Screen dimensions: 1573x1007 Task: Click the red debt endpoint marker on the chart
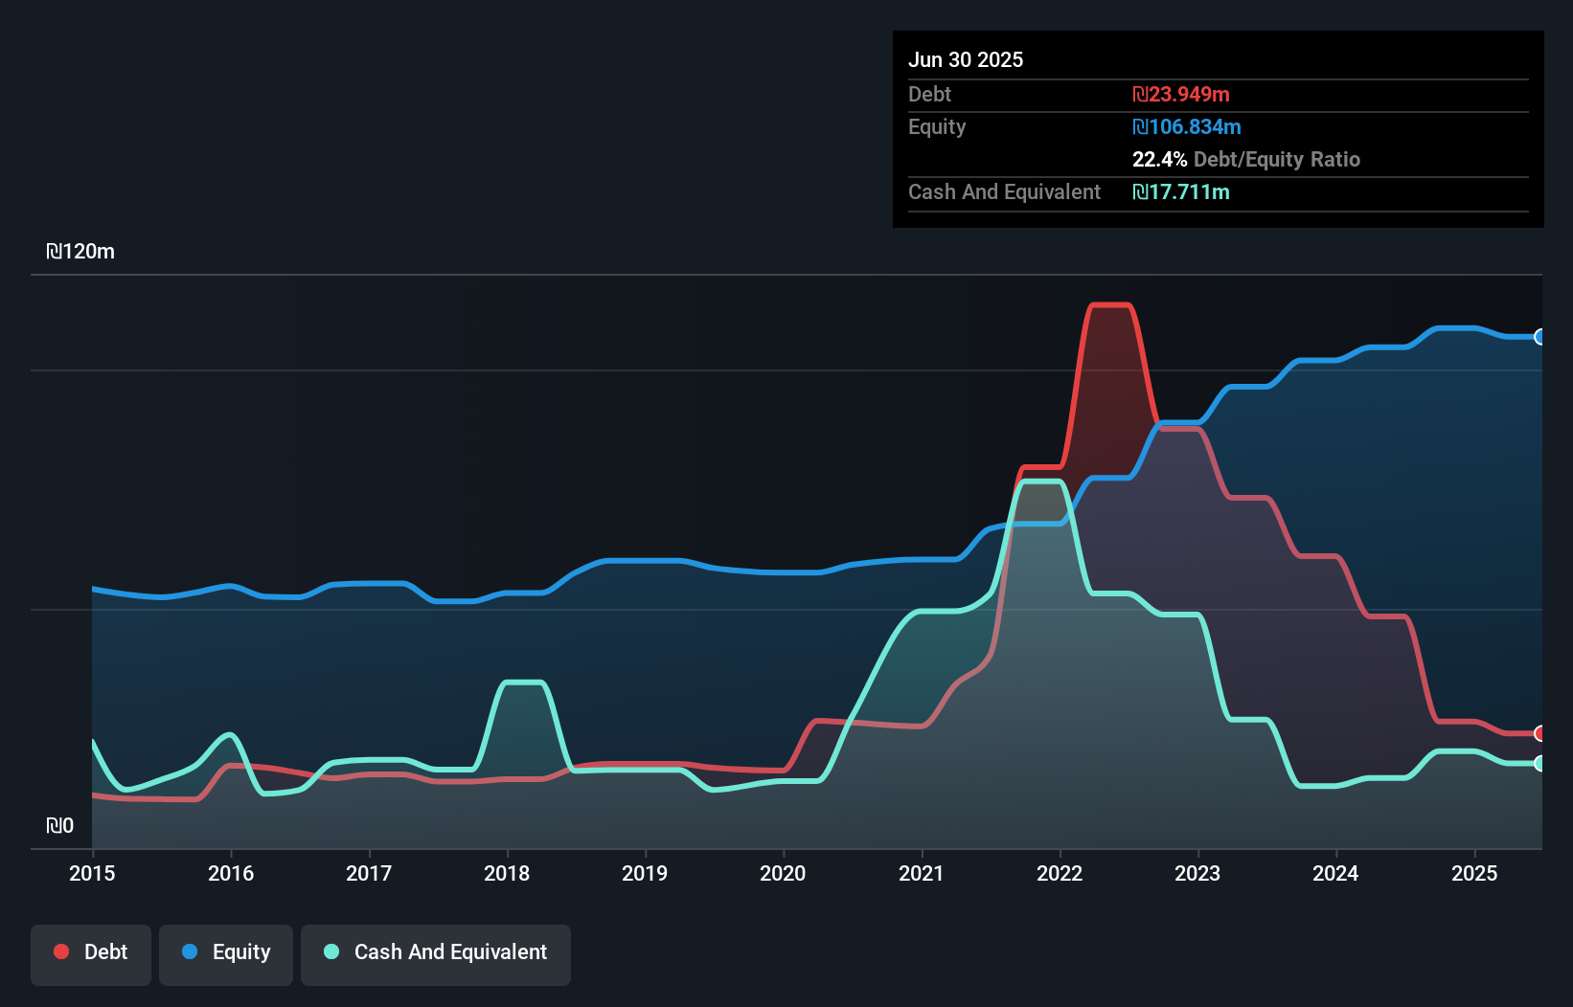1539,732
